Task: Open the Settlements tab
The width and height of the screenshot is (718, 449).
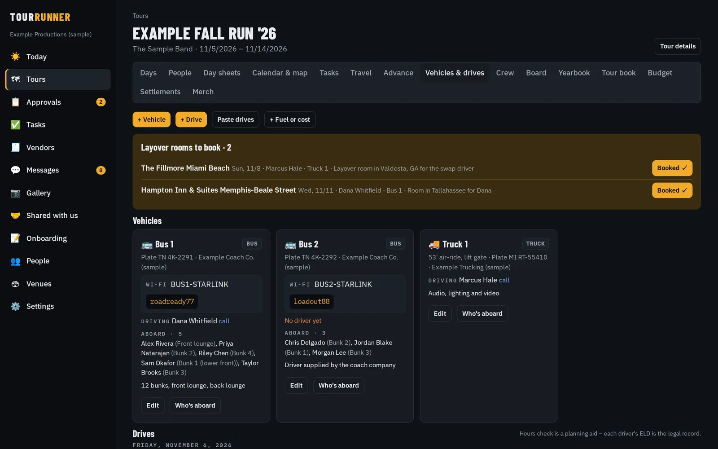Action: point(160,92)
